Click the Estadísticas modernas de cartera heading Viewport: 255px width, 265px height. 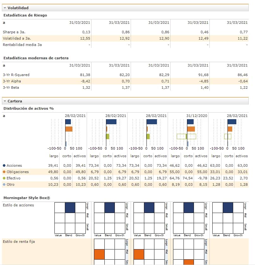click(x=36, y=58)
